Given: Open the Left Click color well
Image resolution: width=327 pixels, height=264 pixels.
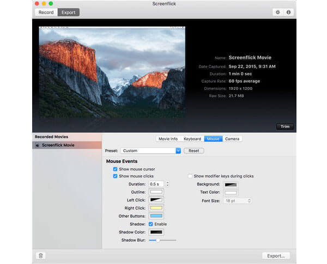Looking at the screenshot, I should point(156,200).
